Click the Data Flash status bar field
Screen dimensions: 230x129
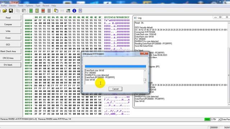pyautogui.click(x=226, y=119)
